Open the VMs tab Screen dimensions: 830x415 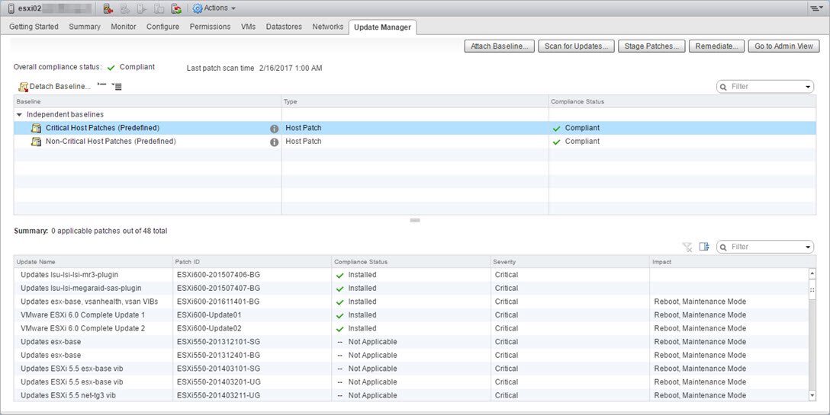[x=248, y=27]
